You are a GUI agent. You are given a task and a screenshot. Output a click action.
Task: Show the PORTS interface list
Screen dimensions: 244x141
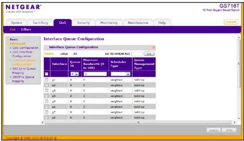(x=49, y=54)
